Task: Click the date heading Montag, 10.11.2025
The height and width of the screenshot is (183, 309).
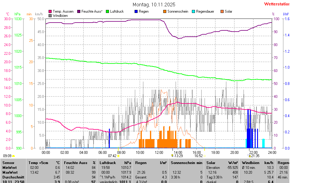Action: 154,5
